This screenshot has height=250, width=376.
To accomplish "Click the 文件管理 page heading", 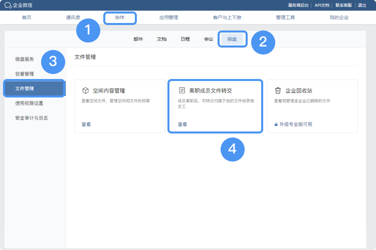I will [x=85, y=57].
